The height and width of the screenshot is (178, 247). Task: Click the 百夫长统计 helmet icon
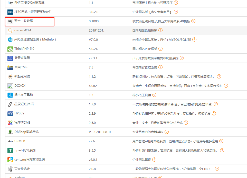(10, 169)
